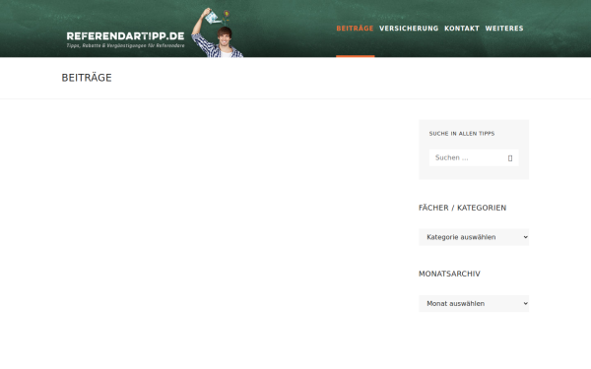Click the Fächer / Kategorien heading
591x369 pixels.
click(x=463, y=208)
